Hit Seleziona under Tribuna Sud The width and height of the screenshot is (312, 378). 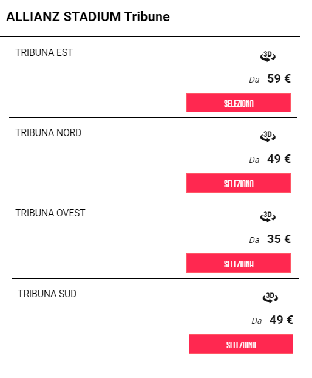[x=241, y=344]
